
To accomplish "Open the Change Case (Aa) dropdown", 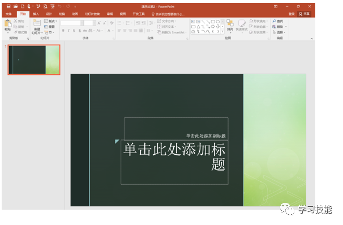I will (x=100, y=31).
